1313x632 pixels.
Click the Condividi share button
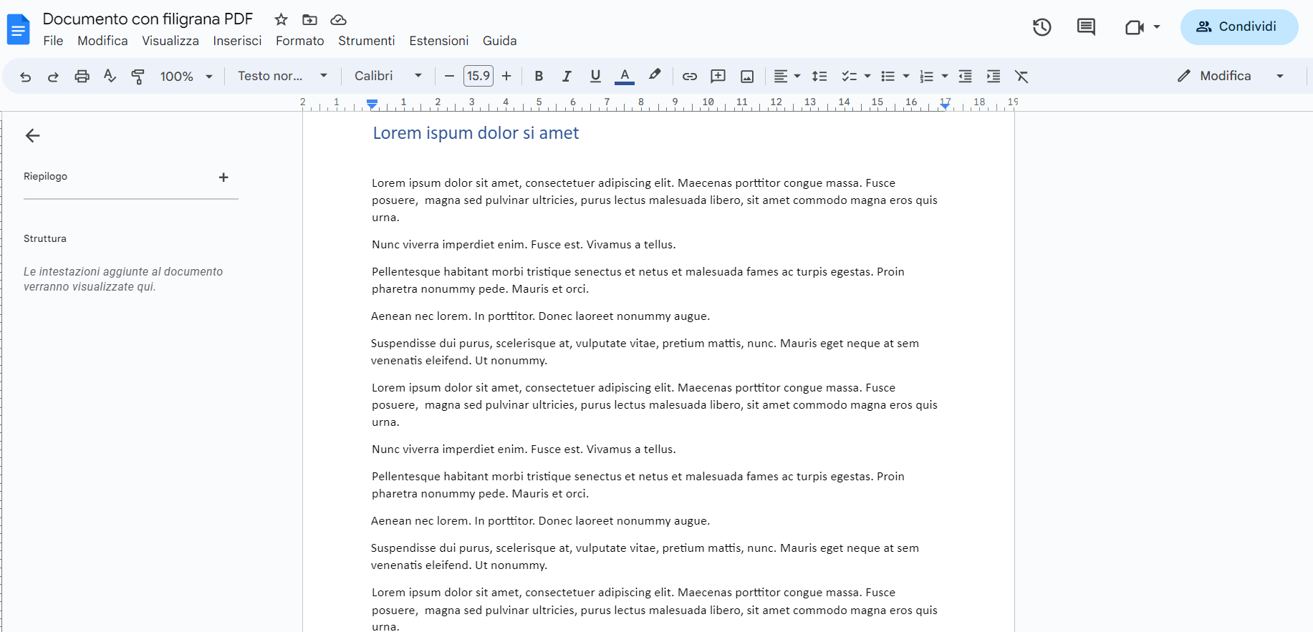tap(1239, 27)
